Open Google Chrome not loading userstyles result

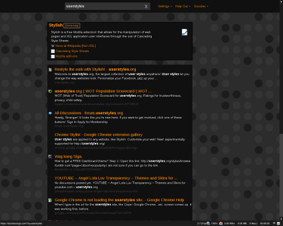click(x=119, y=200)
